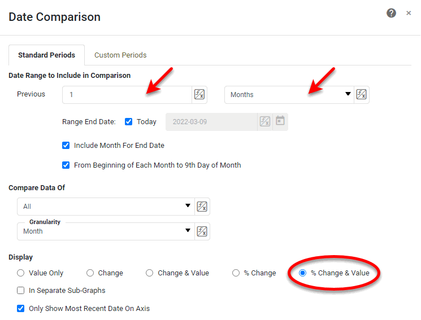Uncheck Only Show Most Recent Date On Axis
Screen dimensions: 421x320
click(21, 309)
